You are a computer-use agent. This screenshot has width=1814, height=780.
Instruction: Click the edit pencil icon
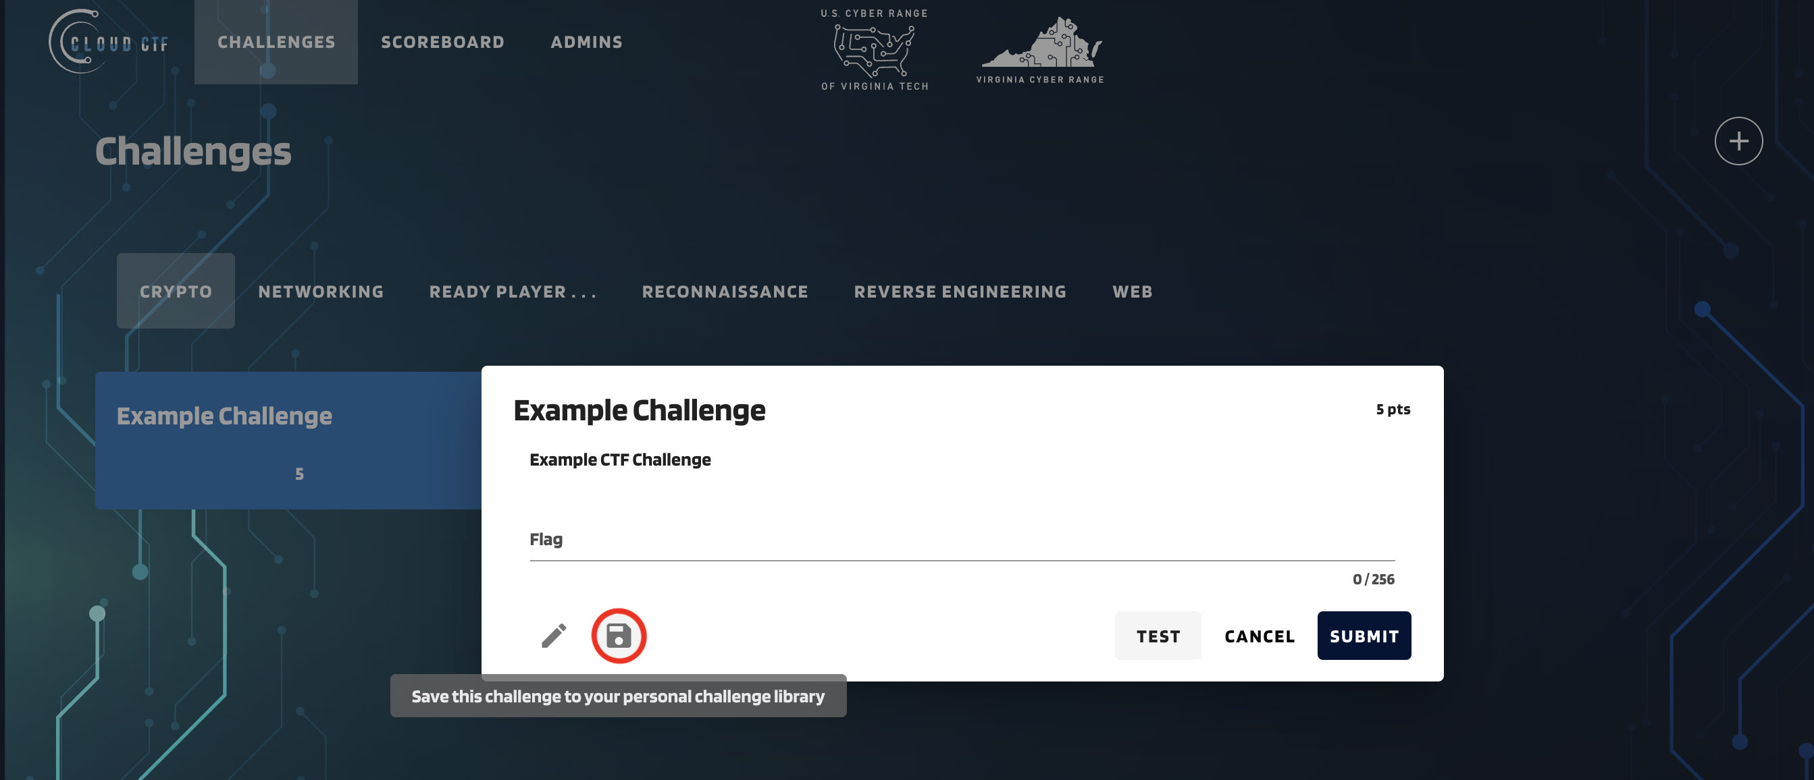(x=553, y=634)
